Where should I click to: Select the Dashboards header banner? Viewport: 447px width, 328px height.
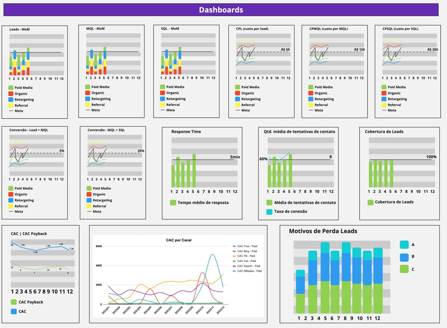pos(221,10)
